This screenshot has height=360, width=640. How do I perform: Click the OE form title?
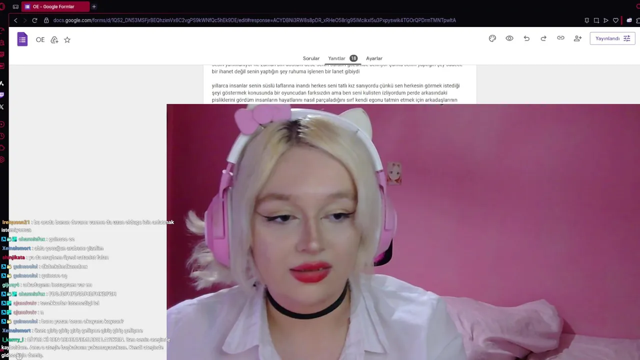pos(40,40)
